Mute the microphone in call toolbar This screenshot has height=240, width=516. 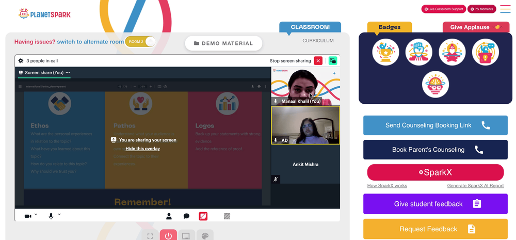click(51, 216)
